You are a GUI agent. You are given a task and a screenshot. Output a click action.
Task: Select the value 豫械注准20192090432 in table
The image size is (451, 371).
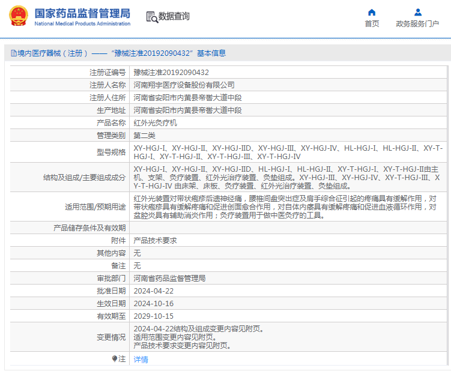tap(171, 73)
